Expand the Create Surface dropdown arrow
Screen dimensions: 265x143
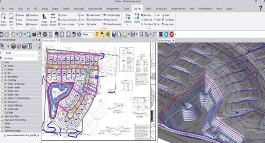pyautogui.click(x=101, y=15)
